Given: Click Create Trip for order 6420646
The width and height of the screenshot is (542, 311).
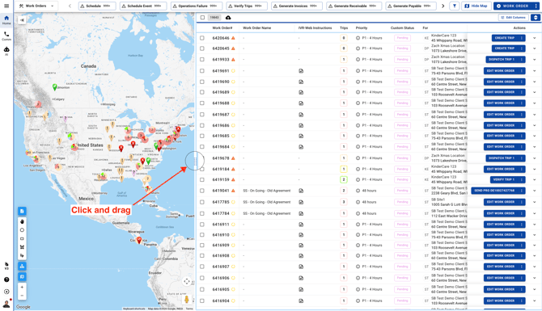Looking at the screenshot, I should (x=505, y=38).
